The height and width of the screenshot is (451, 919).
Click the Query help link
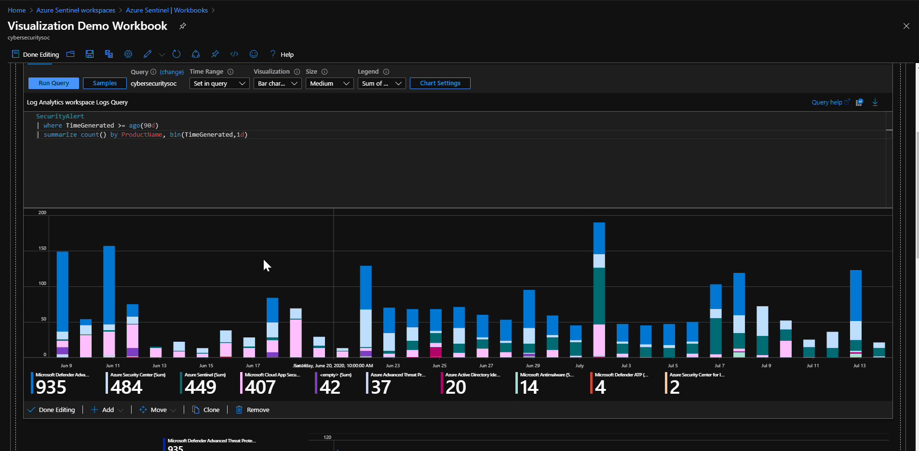coord(826,102)
